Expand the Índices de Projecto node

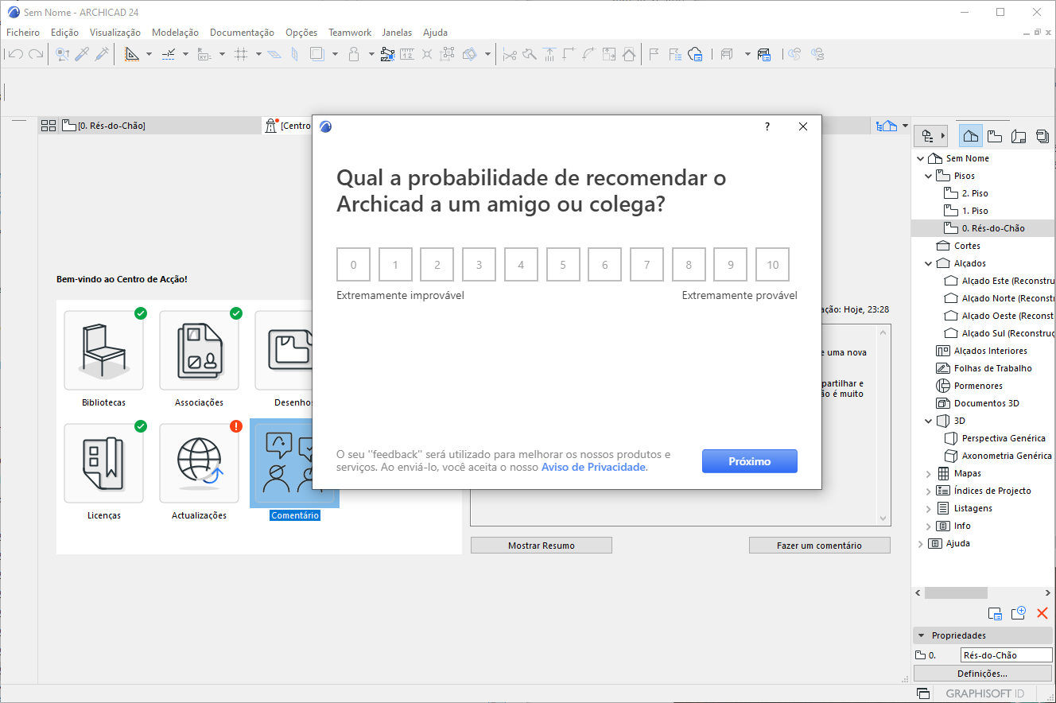tap(929, 491)
